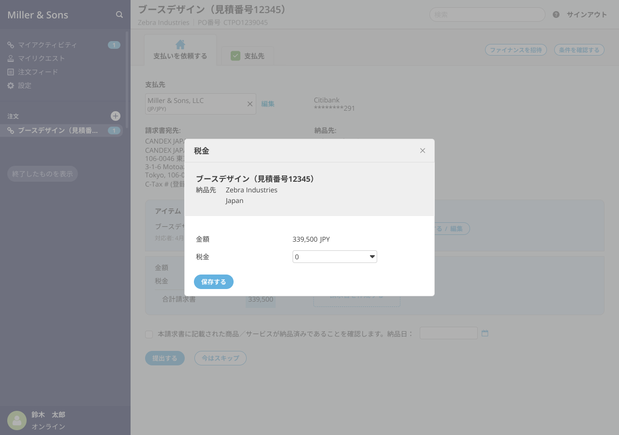Open the delivery date calendar icon
This screenshot has width=619, height=435.
point(485,333)
